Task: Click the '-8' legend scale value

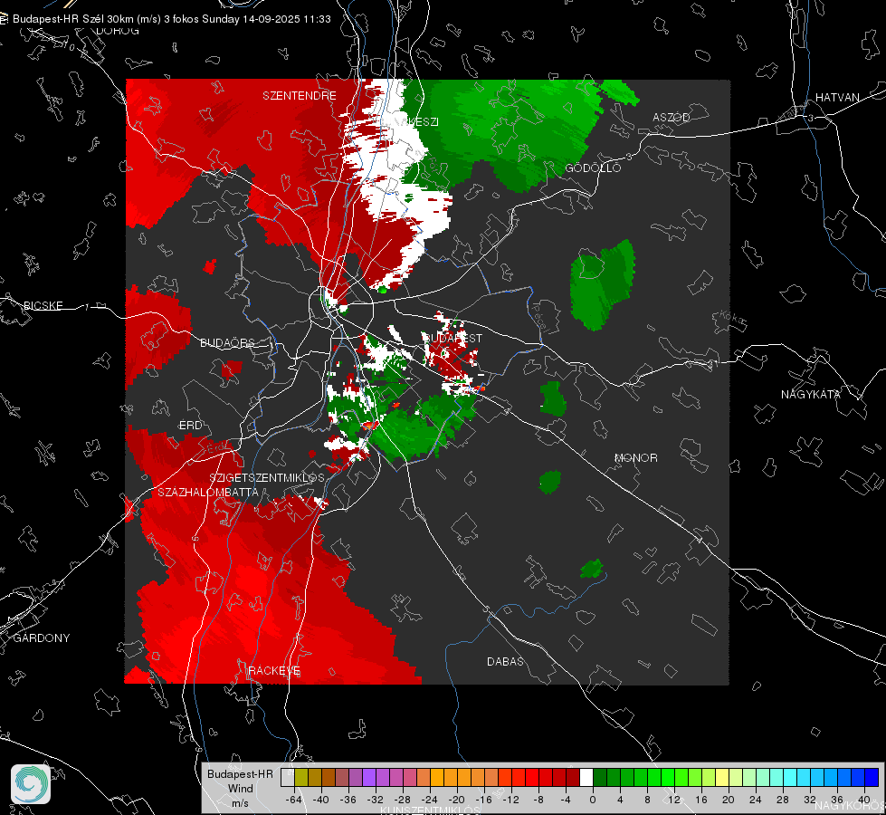Action: tap(538, 800)
